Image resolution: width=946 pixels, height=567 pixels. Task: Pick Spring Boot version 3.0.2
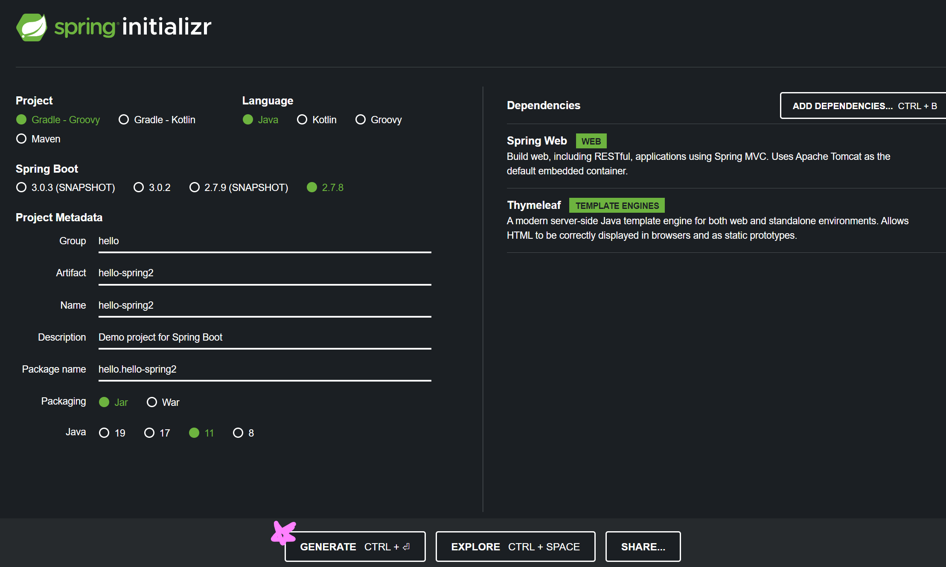tap(139, 188)
